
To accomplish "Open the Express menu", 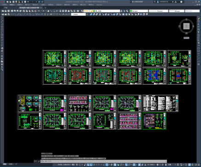I will pos(99,5).
